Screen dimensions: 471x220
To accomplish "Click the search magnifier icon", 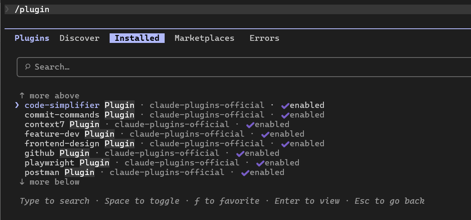I will tap(28, 67).
